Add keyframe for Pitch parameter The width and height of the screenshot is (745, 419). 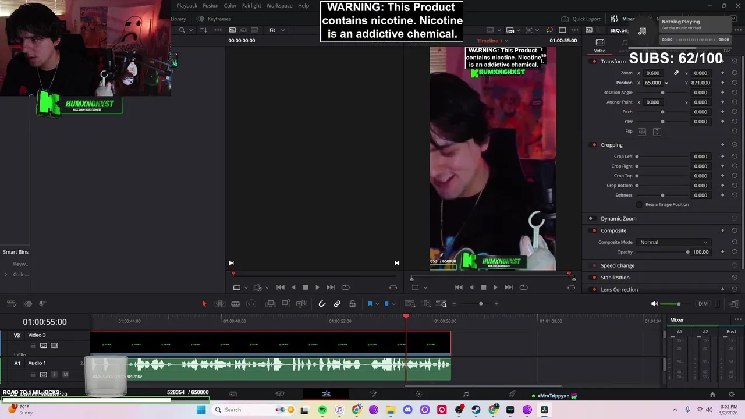(x=722, y=112)
